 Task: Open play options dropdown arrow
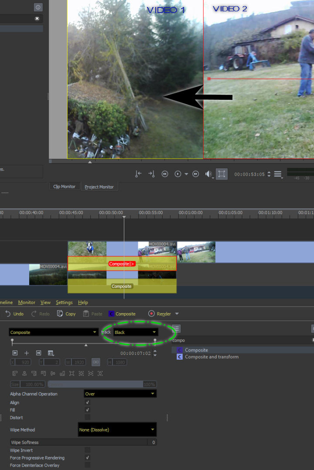coord(186,174)
